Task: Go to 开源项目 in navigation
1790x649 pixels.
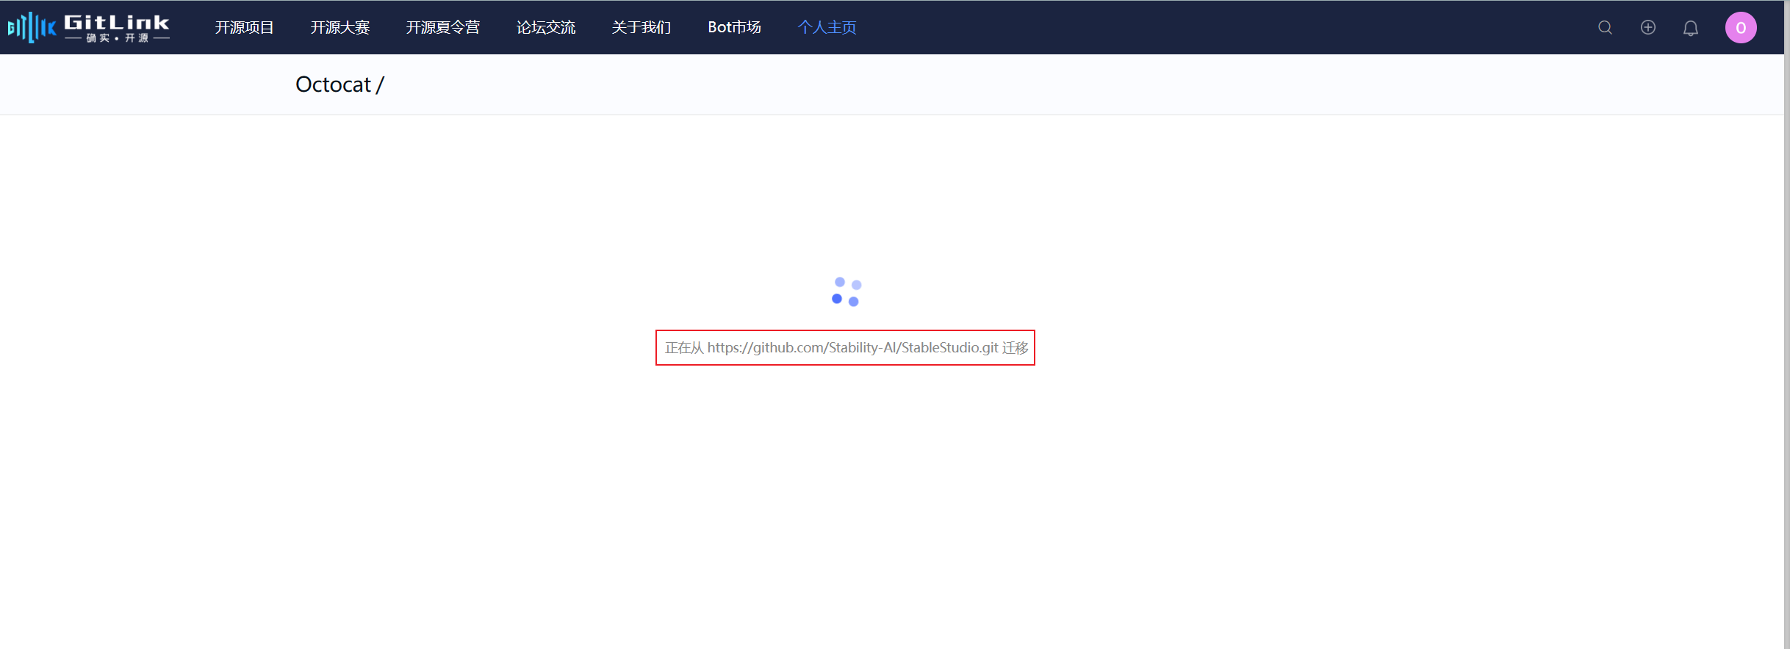Action: (244, 27)
